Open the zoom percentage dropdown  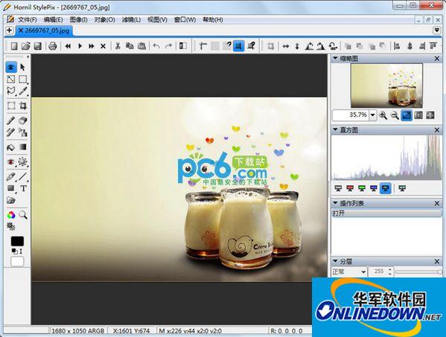tap(372, 115)
